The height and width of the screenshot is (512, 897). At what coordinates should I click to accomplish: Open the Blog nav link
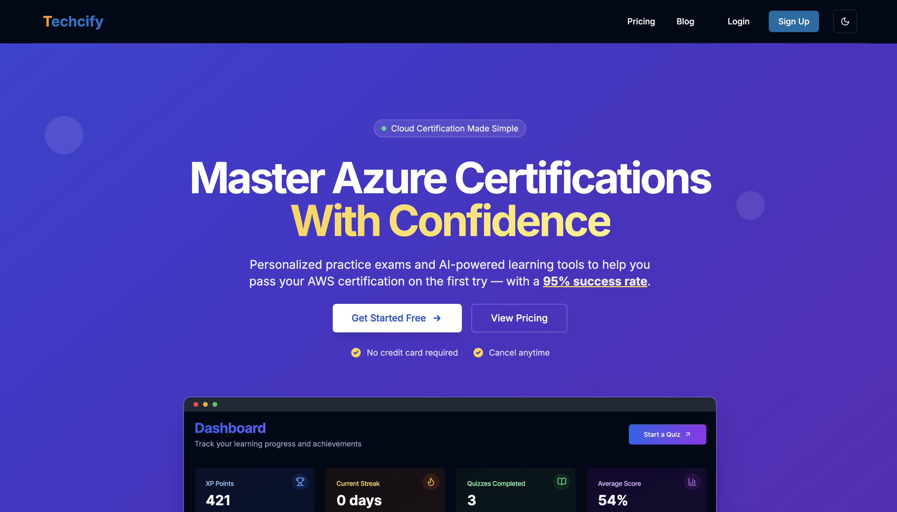tap(685, 21)
